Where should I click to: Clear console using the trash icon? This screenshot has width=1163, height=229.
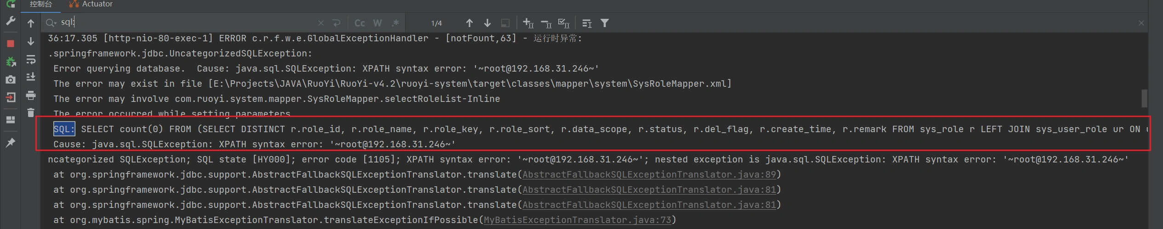click(31, 112)
